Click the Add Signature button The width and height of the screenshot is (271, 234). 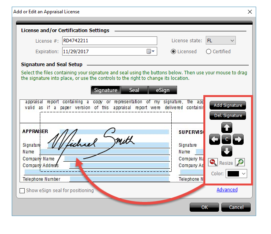pos(228,105)
